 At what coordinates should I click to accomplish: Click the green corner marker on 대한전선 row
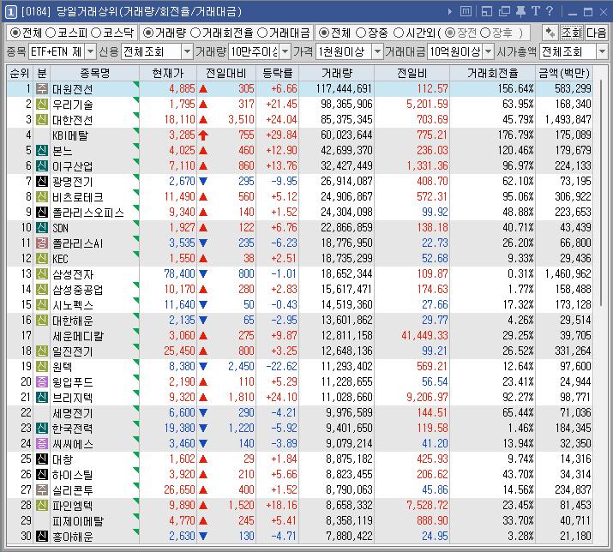(x=136, y=115)
